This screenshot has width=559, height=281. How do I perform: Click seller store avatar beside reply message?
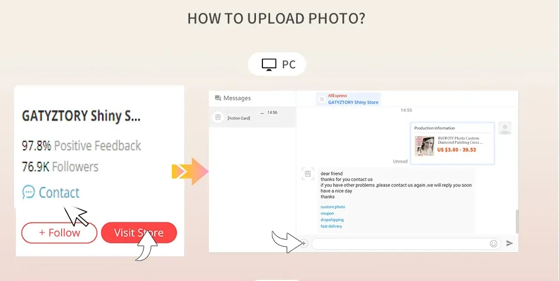pyautogui.click(x=308, y=174)
